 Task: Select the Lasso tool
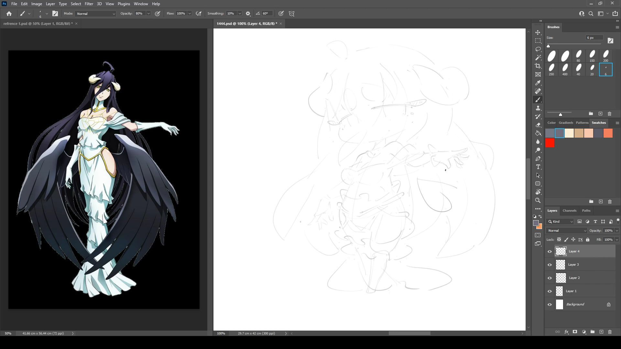click(538, 49)
